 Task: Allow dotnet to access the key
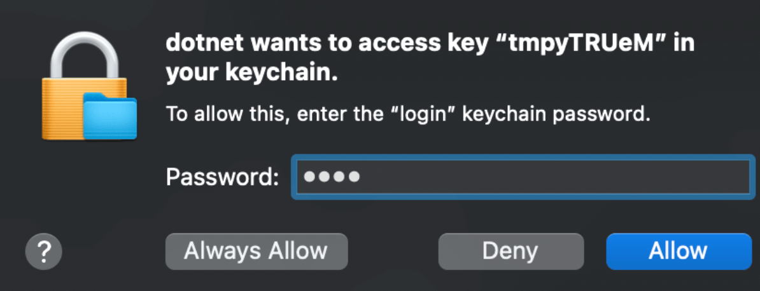[x=679, y=252]
